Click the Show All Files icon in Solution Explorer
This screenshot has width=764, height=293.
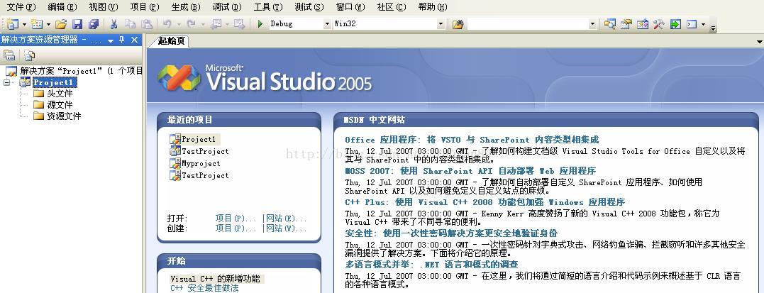point(29,55)
